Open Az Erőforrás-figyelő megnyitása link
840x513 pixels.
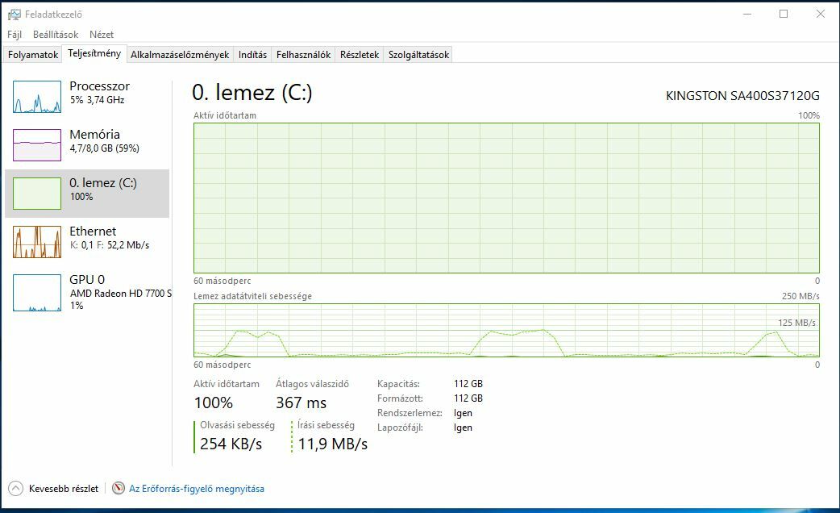point(197,488)
